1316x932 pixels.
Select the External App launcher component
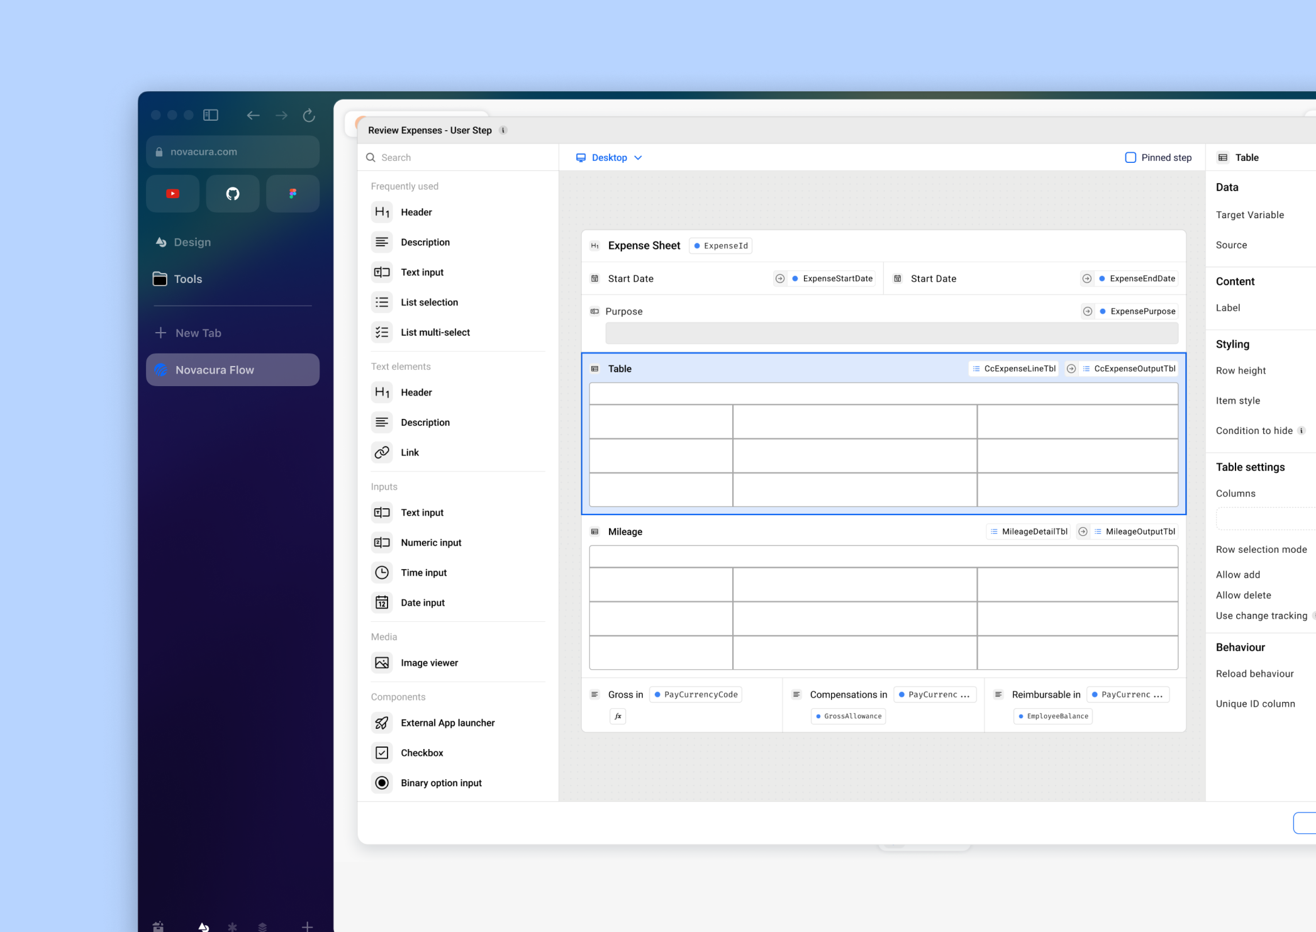coord(382,723)
